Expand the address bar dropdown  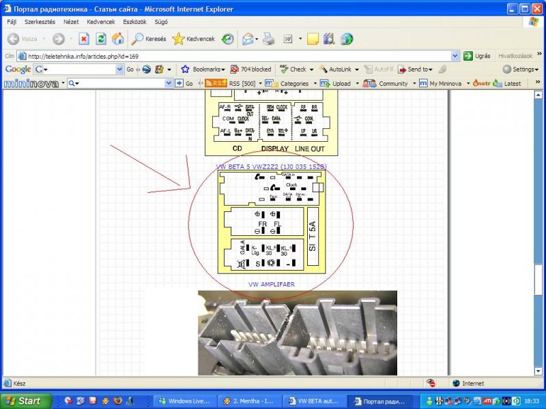point(455,56)
